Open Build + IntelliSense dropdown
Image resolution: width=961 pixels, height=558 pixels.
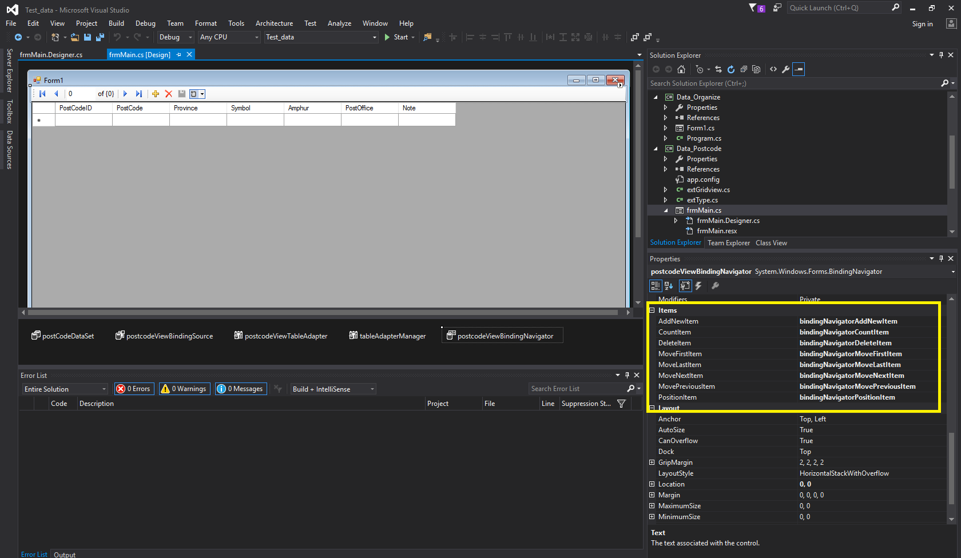pos(333,389)
